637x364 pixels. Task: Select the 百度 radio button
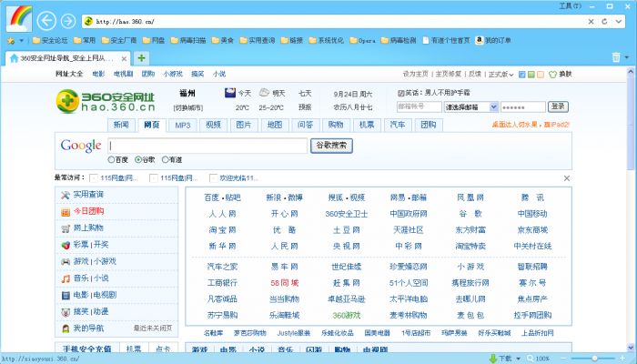(111, 159)
